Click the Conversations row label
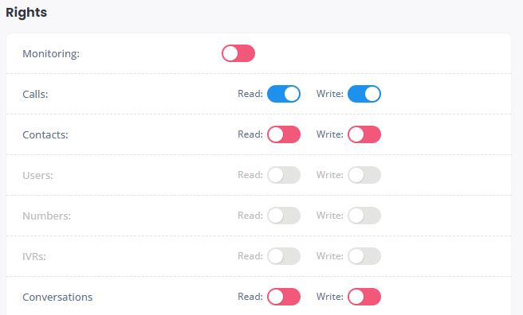 [x=57, y=297]
